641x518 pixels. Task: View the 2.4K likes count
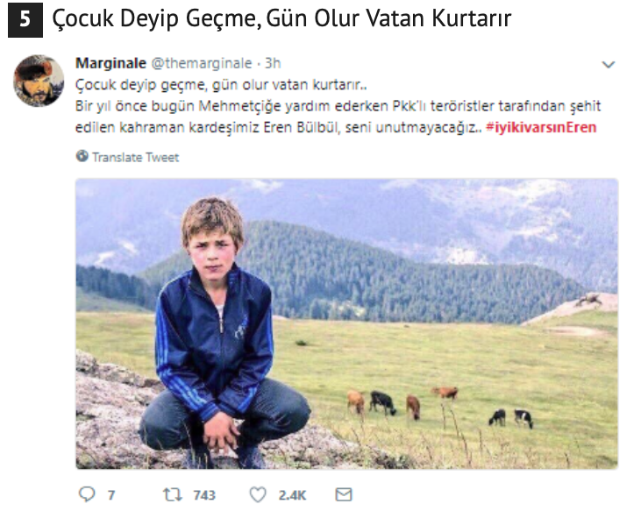(292, 495)
